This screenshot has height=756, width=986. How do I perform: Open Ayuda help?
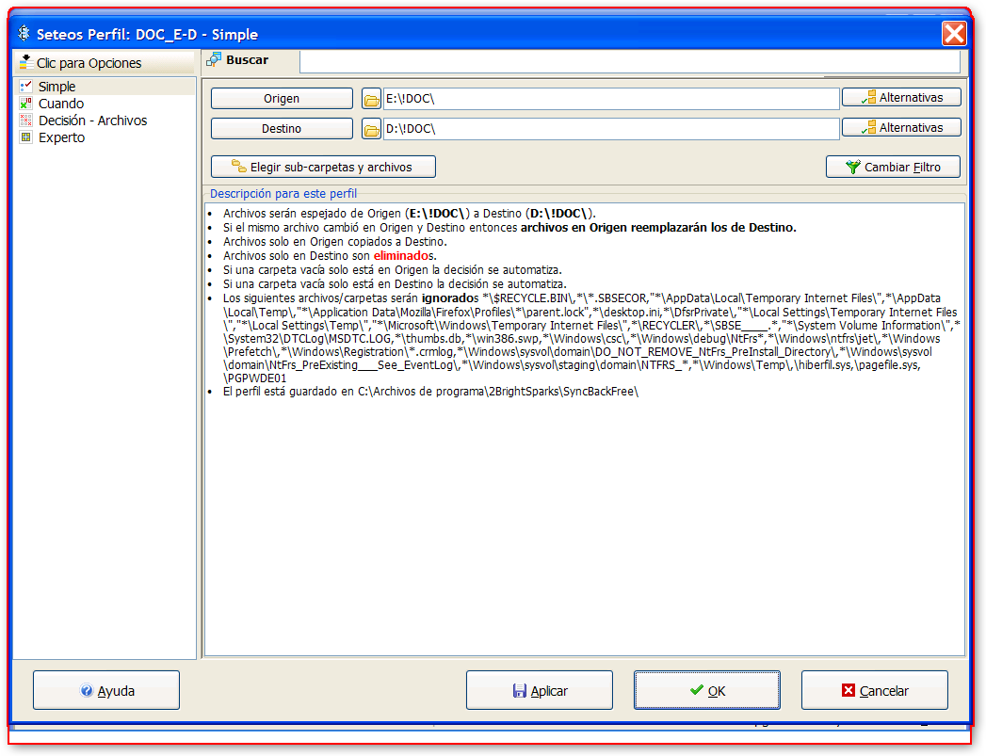point(106,690)
